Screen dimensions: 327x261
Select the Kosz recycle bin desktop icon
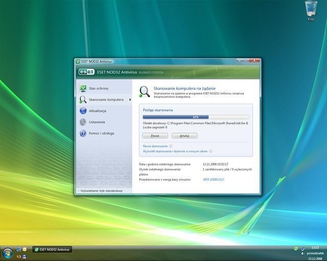click(x=311, y=11)
